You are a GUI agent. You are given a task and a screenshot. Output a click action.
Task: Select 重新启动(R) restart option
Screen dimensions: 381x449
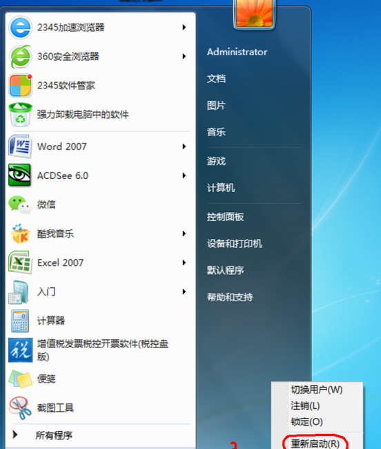click(x=315, y=443)
